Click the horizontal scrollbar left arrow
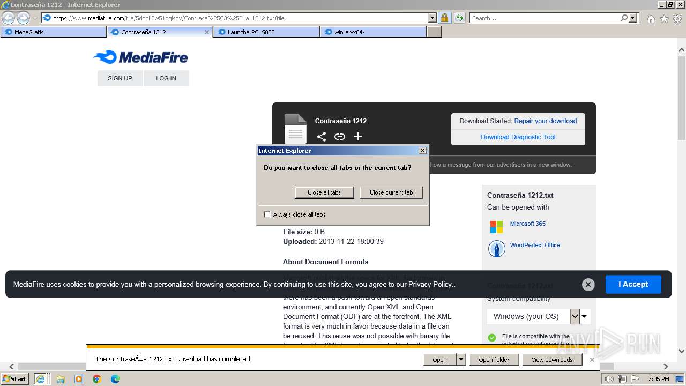The height and width of the screenshot is (386, 686). pyautogui.click(x=11, y=367)
